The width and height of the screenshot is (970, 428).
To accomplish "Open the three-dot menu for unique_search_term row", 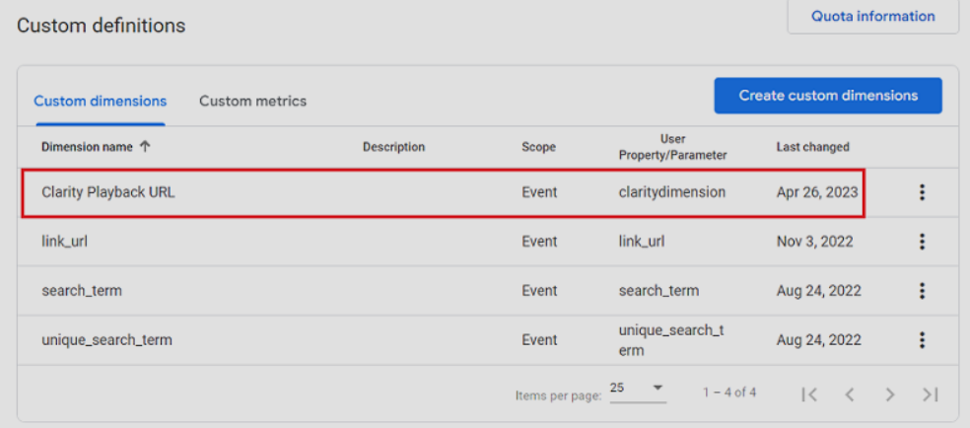I will (x=922, y=340).
